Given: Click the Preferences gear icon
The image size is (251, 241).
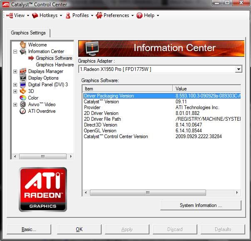Looking at the screenshot, I should click(x=99, y=15).
